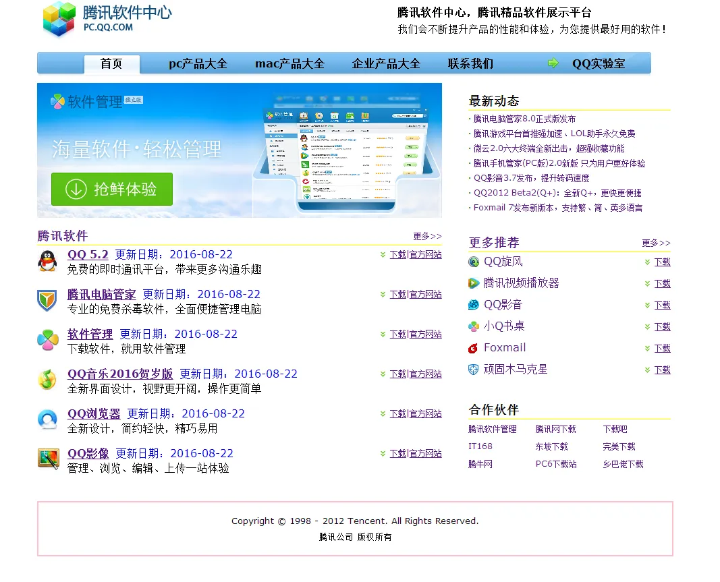The image size is (720, 582).
Task: Click the QQ旋风 icon
Action: [x=474, y=262]
